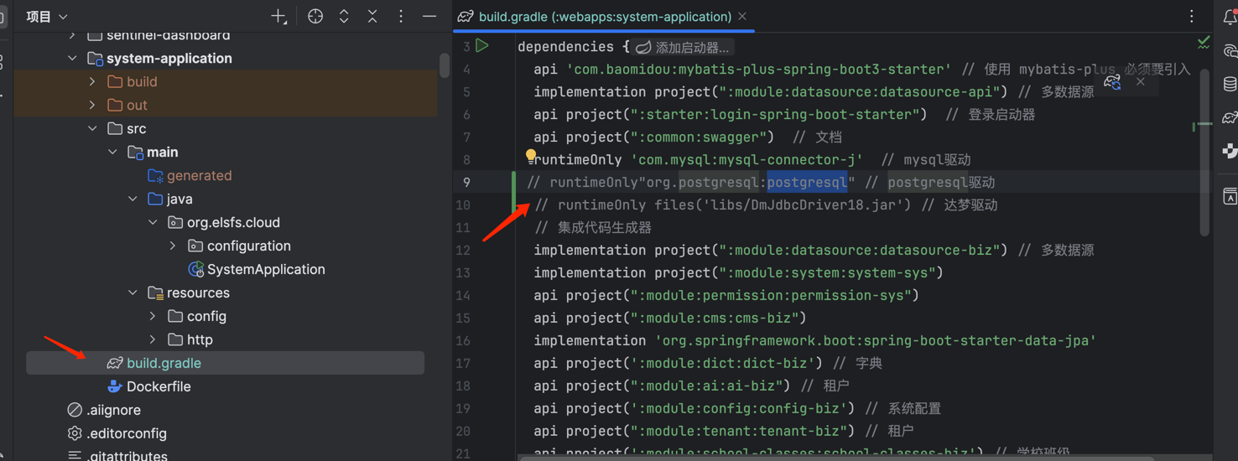Image resolution: width=1238 pixels, height=461 pixels.
Task: Click the collapse all tree icon
Action: pyautogui.click(x=372, y=17)
